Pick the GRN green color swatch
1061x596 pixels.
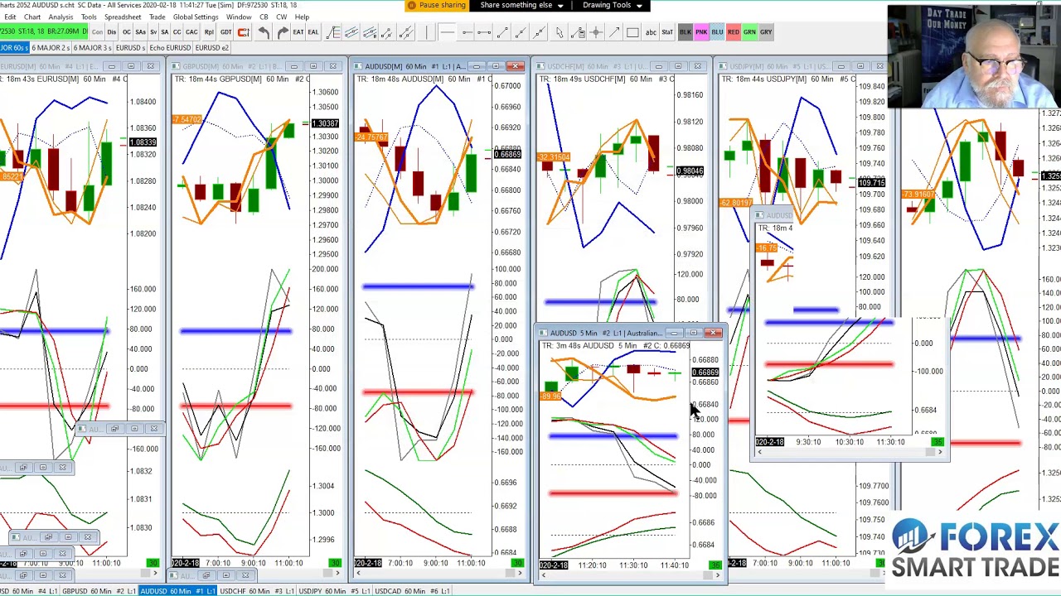click(749, 32)
